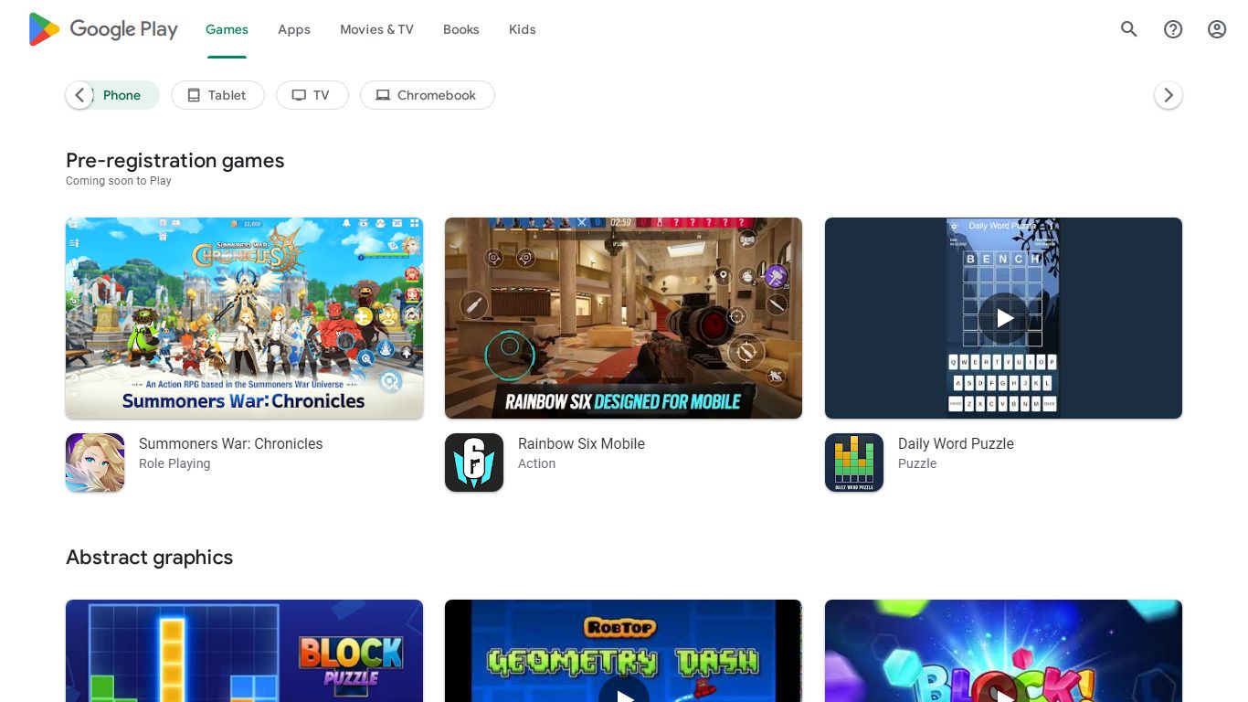The height and width of the screenshot is (702, 1248).
Task: Open the account profile icon
Action: point(1217,29)
